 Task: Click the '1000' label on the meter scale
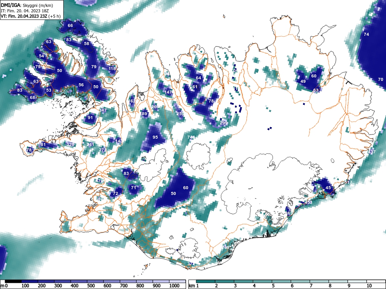click(174, 286)
